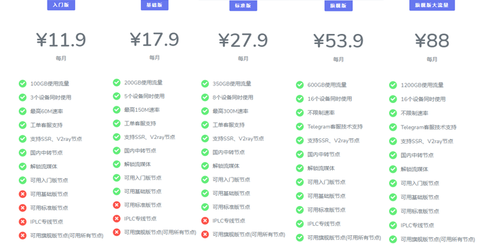Click green check beside 100GB使用流量
This screenshot has width=488, height=244.
pos(23,84)
